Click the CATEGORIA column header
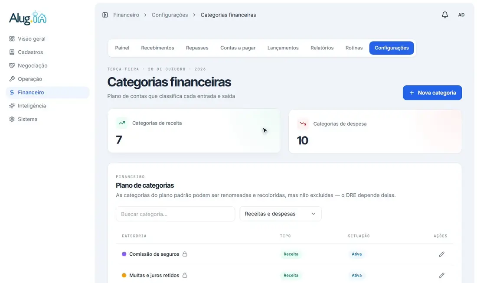 tap(134, 236)
